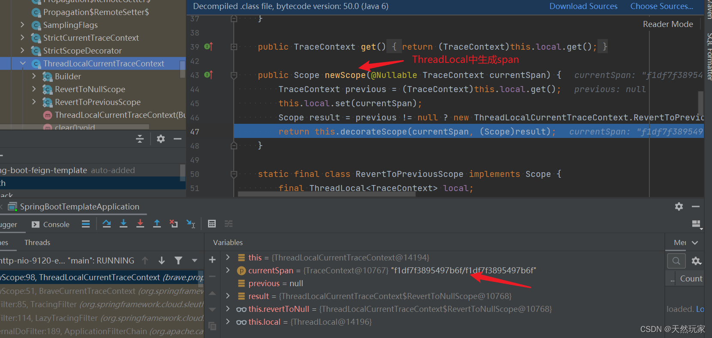This screenshot has height=338, width=712.
Task: Select the BraveCurrentTraceContext stack frame
Action: pyautogui.click(x=102, y=291)
